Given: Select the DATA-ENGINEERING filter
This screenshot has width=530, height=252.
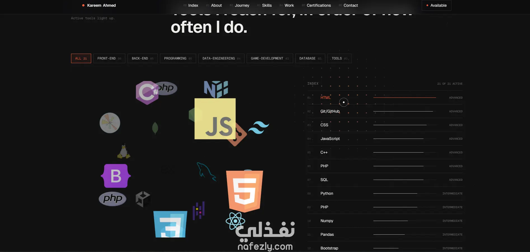Looking at the screenshot, I should point(221,58).
